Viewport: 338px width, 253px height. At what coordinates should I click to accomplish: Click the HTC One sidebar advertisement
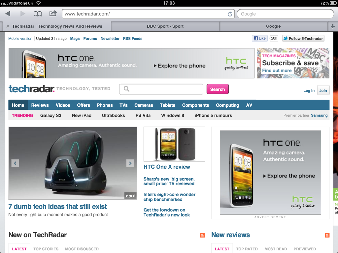coord(270,173)
